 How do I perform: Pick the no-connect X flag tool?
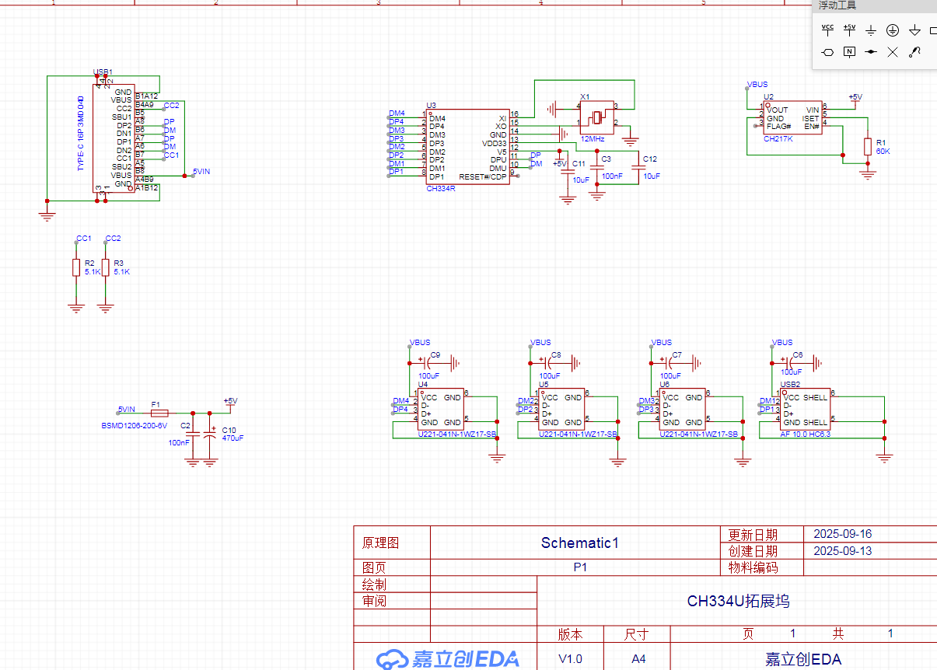click(x=893, y=52)
